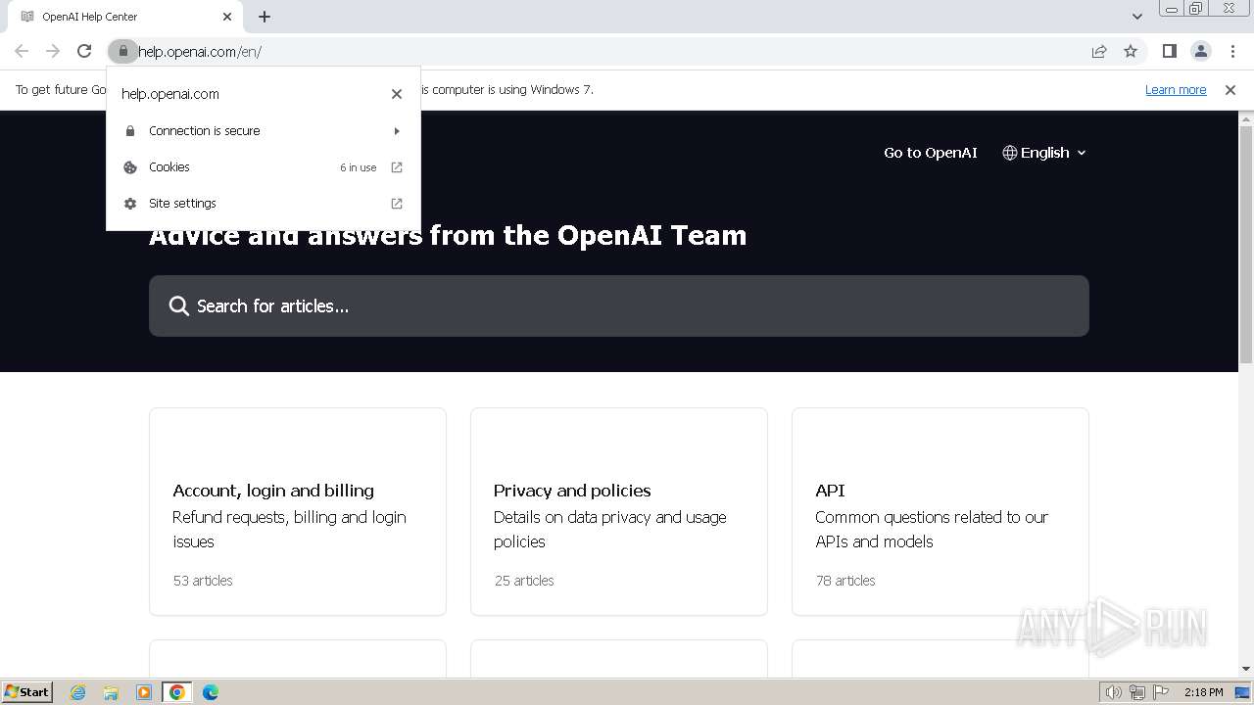Bookmark this page with the star icon

click(1131, 51)
